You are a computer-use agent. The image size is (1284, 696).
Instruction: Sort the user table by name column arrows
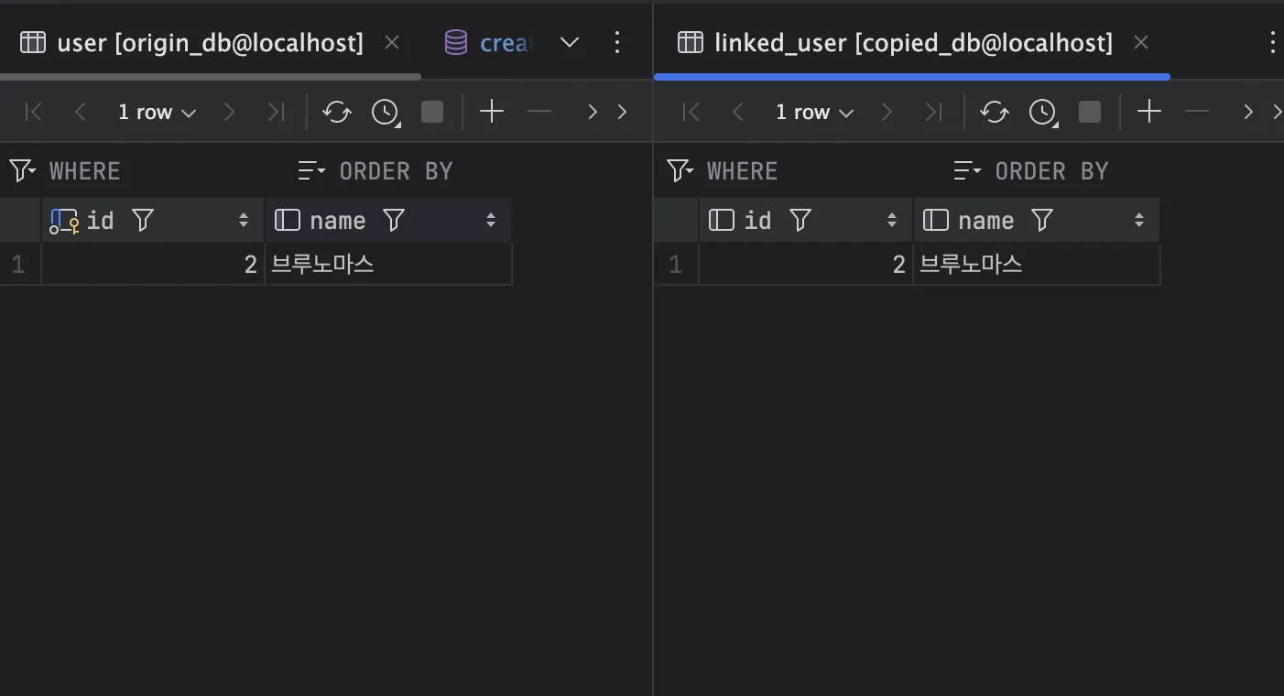491,220
